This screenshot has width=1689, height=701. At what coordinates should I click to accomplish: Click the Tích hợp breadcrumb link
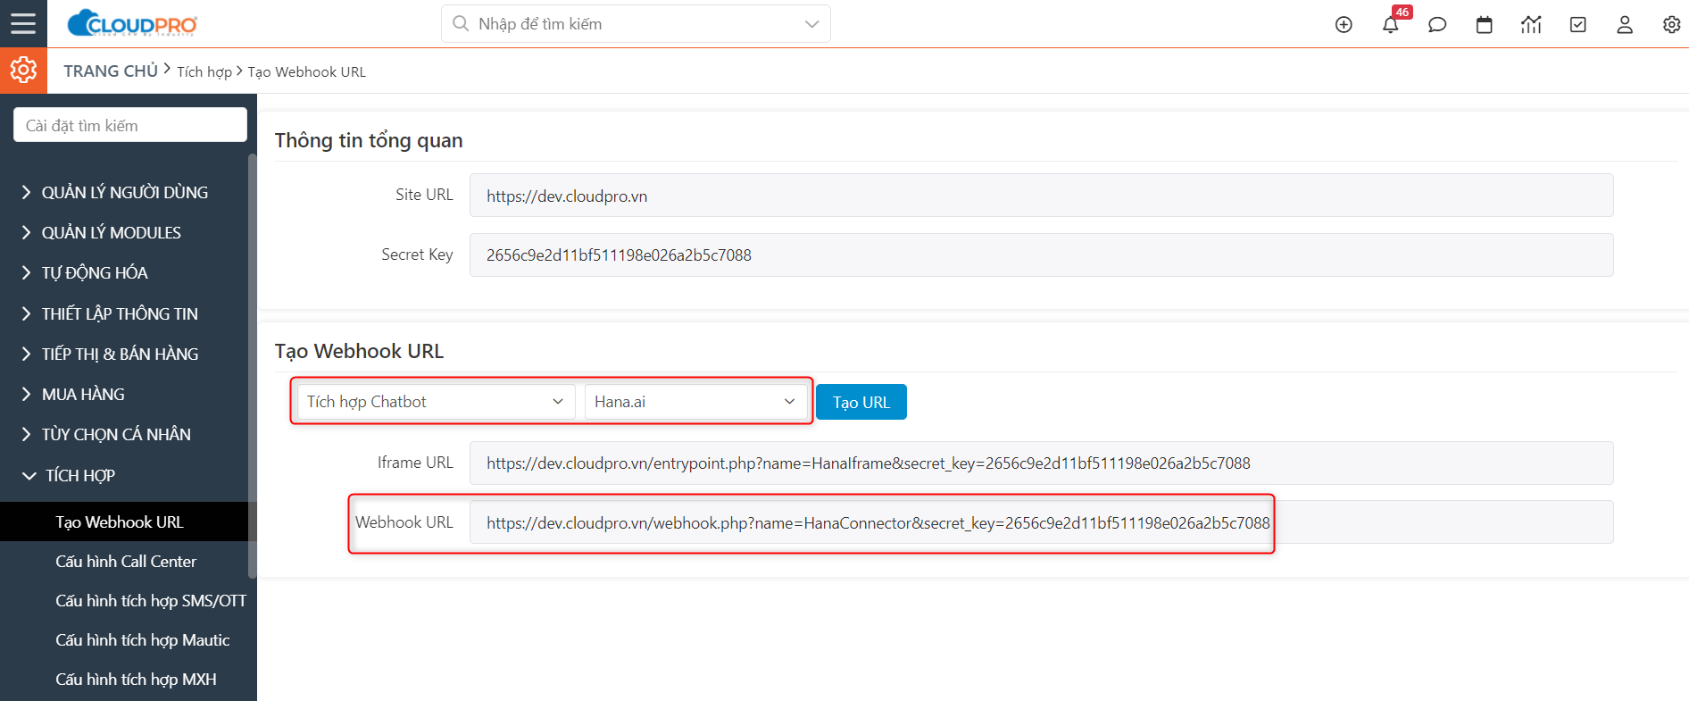coord(204,71)
